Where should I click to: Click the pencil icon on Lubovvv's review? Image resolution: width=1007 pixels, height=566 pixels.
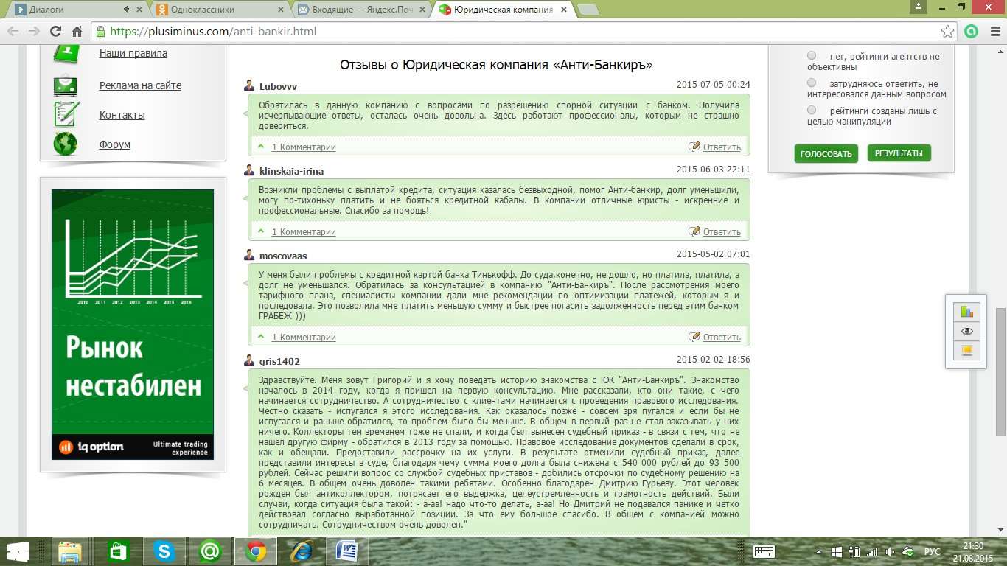point(694,147)
